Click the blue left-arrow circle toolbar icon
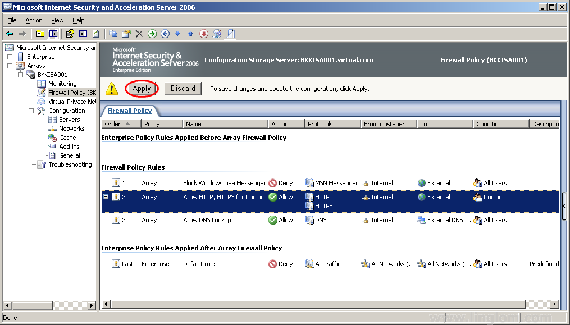Viewport: 570px width, 325px height. pos(165,34)
